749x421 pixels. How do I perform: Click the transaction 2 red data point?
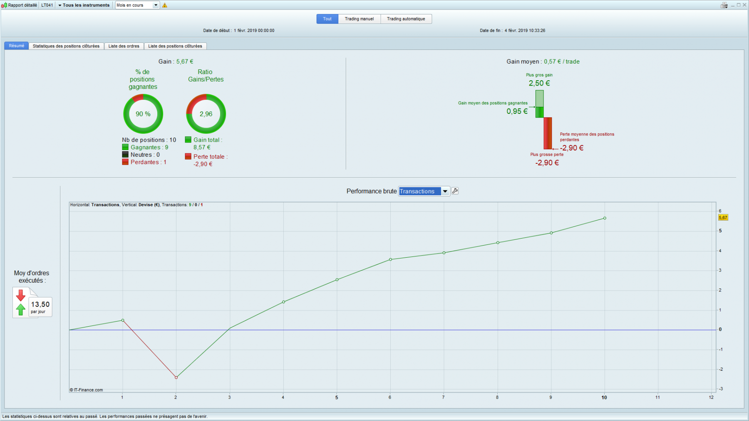[x=176, y=377]
